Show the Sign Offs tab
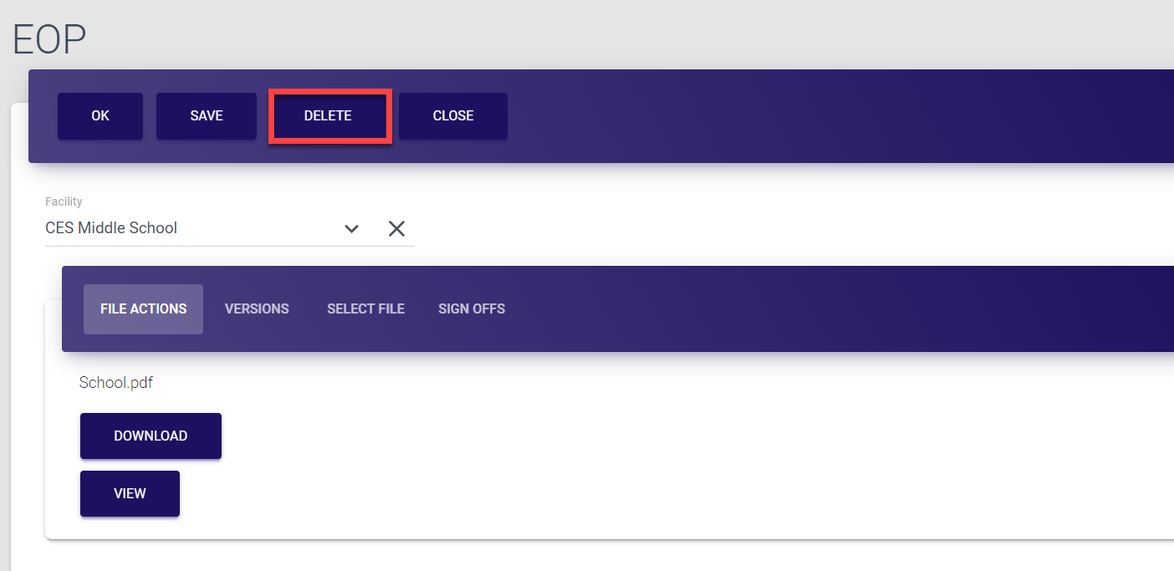 click(472, 309)
